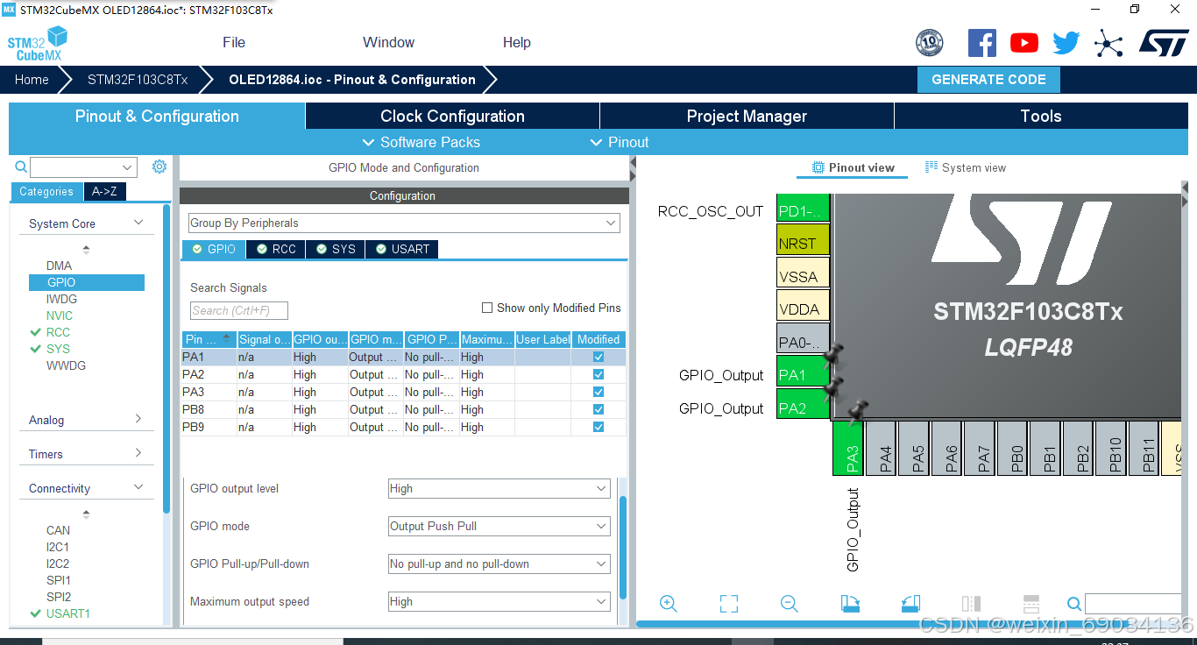The height and width of the screenshot is (645, 1197).
Task: Go to the Home breadcrumb
Action: coord(32,79)
